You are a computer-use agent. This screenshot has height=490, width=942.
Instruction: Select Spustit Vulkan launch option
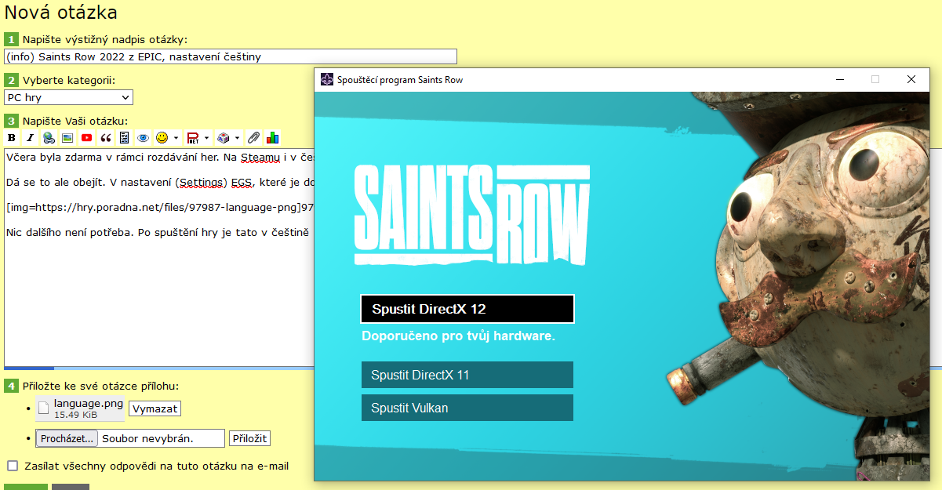467,408
